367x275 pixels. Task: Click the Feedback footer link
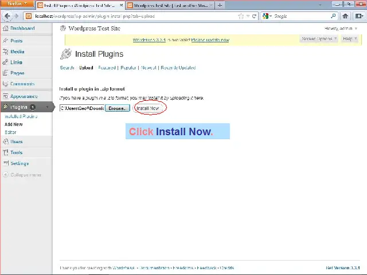coord(206,268)
